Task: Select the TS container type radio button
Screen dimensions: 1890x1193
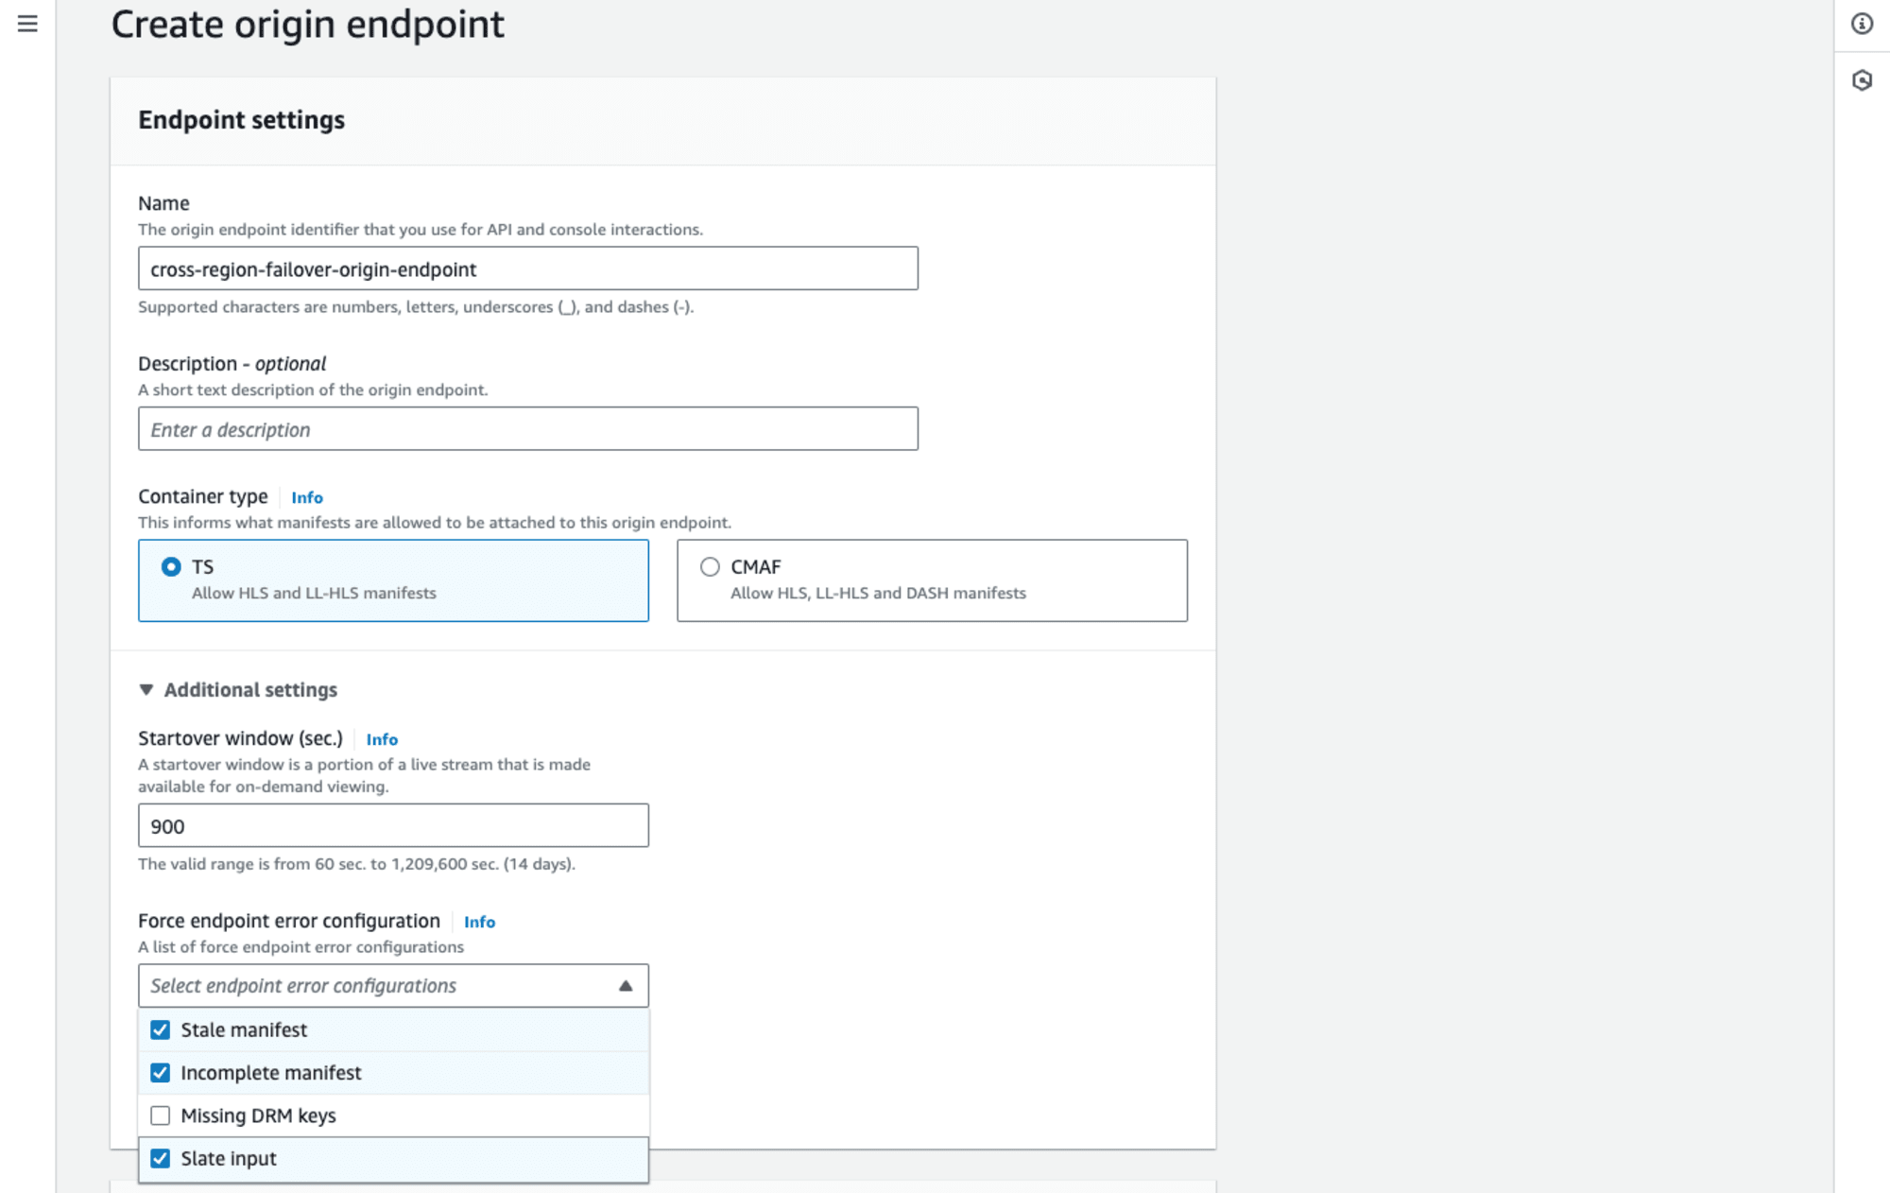Action: coord(172,565)
